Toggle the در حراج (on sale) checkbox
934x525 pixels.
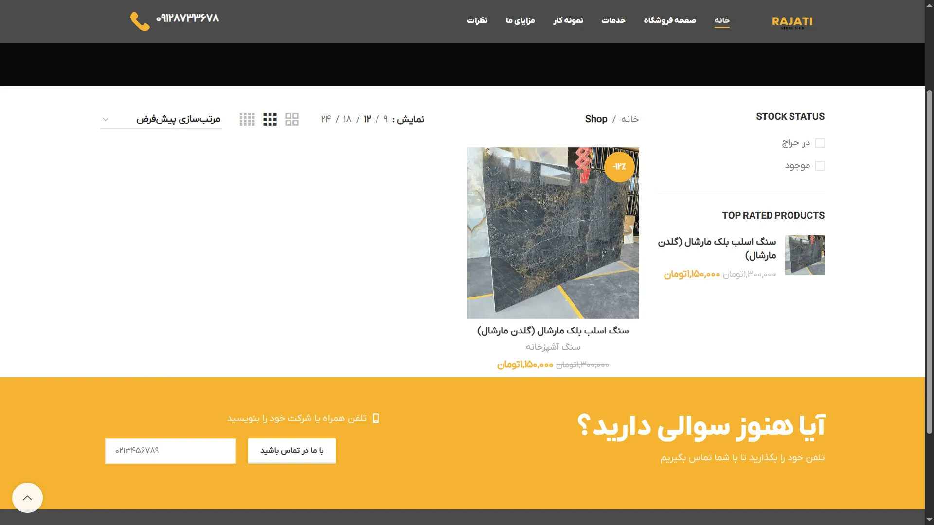tap(820, 143)
